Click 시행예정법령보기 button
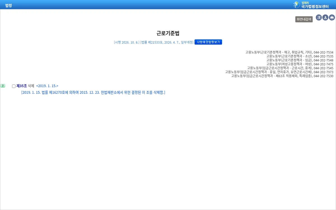336x210 pixels. (x=208, y=42)
